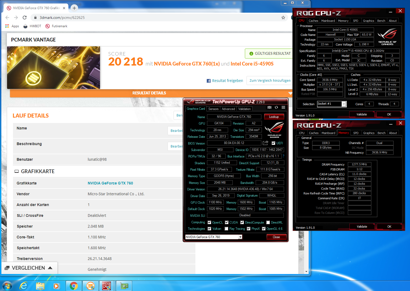Click the Close button in GPU-Z
The image size is (410, 291).
pos(276,237)
